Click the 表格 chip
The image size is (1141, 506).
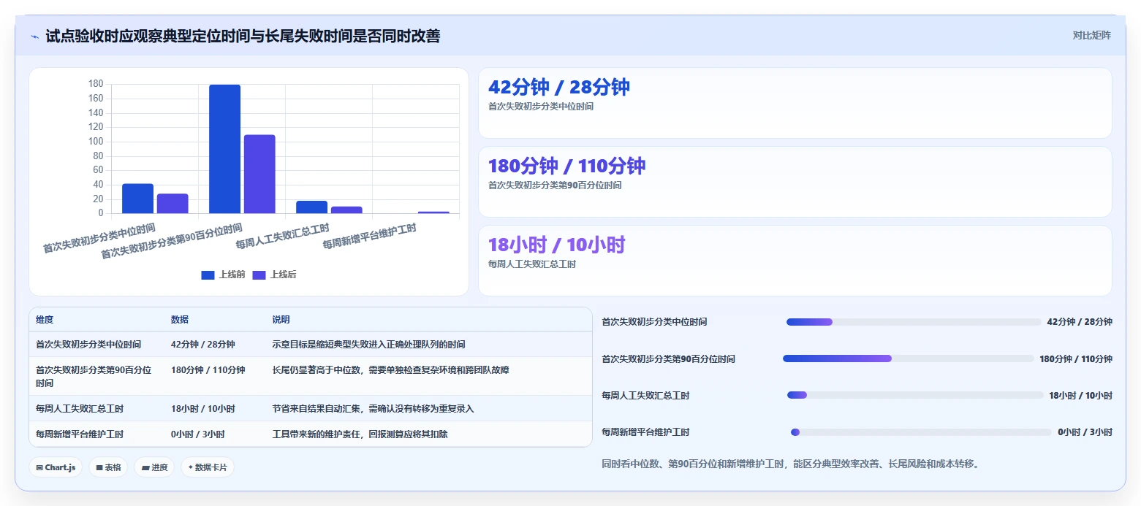click(109, 467)
